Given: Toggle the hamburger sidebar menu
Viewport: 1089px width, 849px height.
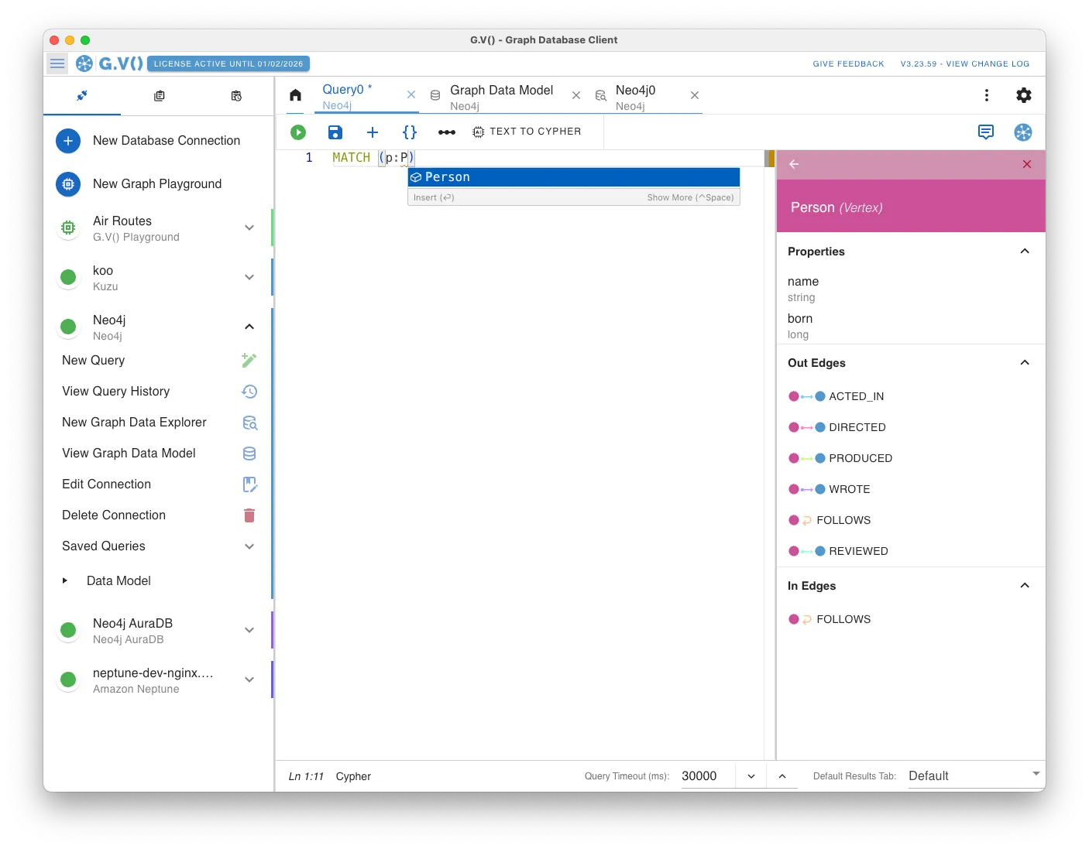Looking at the screenshot, I should (57, 63).
